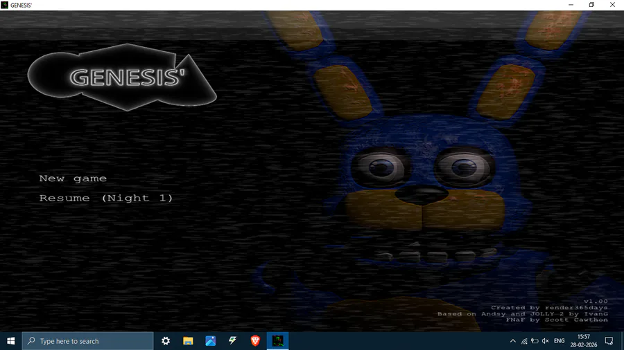The height and width of the screenshot is (350, 624).
Task: Open Settings from the taskbar gear icon
Action: tap(166, 341)
